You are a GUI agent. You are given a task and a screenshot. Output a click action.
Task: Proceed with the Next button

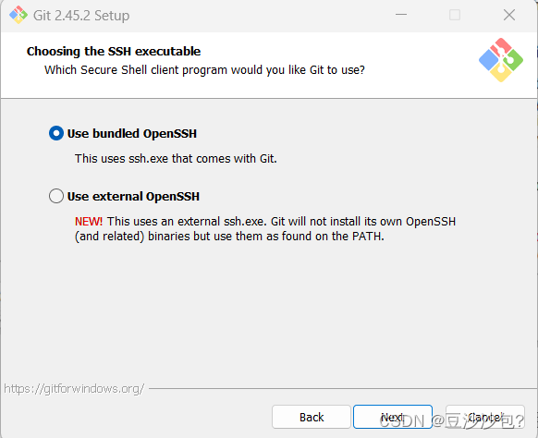pos(393,417)
